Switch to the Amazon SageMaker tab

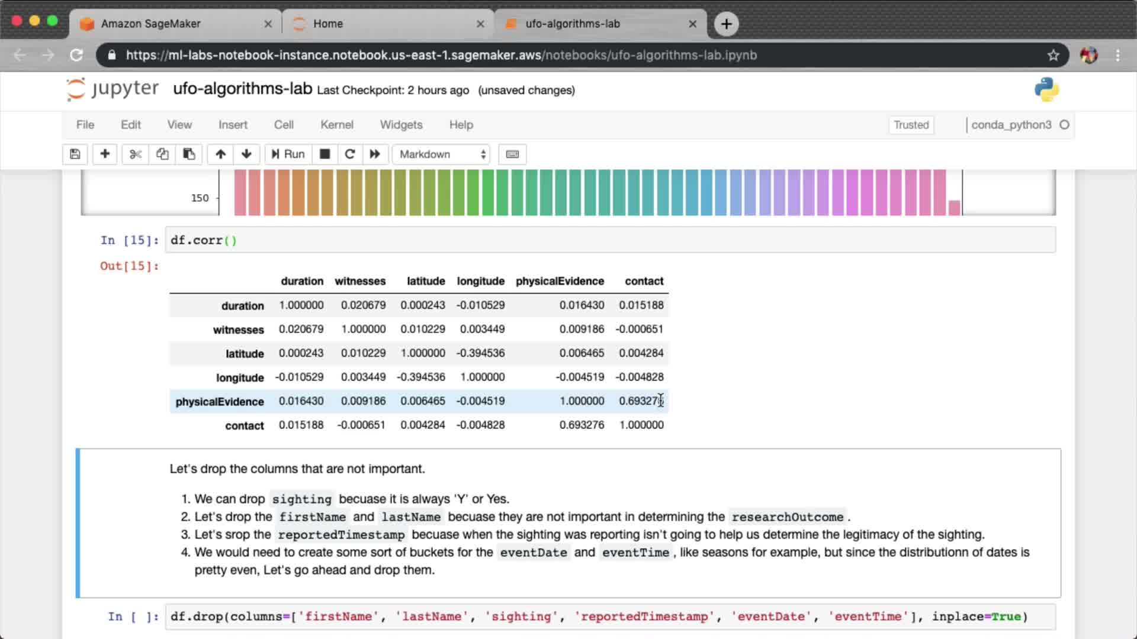tap(151, 24)
